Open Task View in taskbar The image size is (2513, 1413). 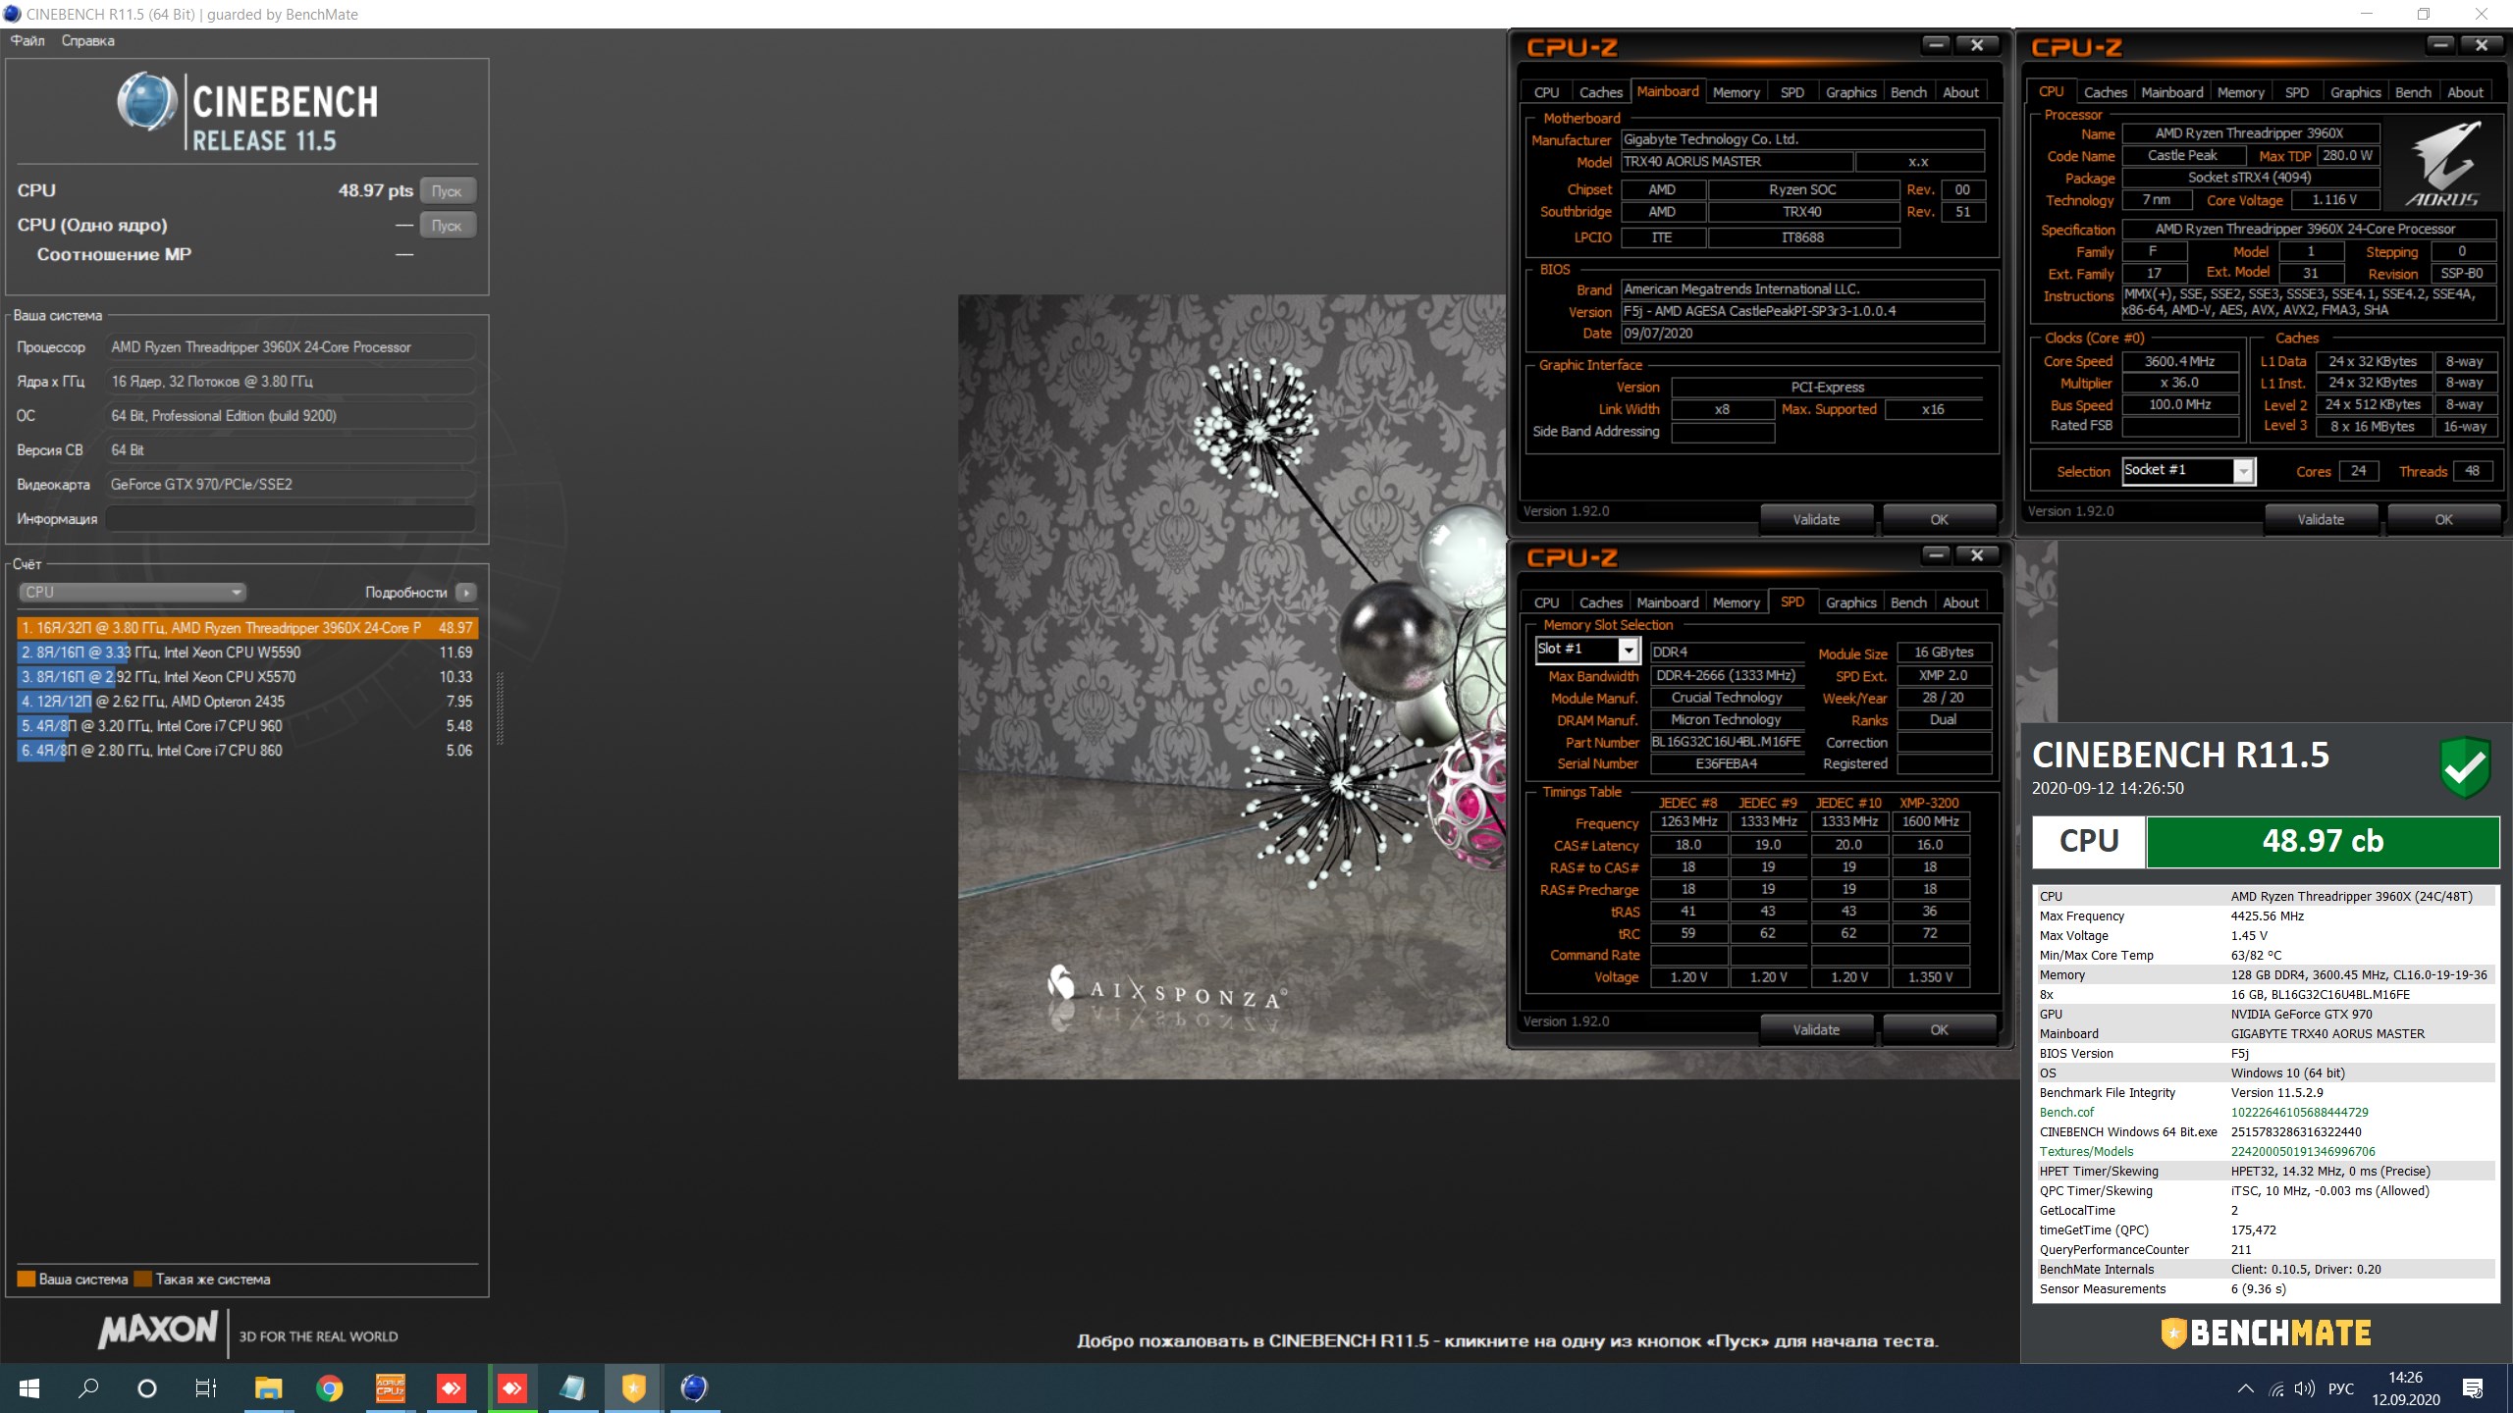206,1387
